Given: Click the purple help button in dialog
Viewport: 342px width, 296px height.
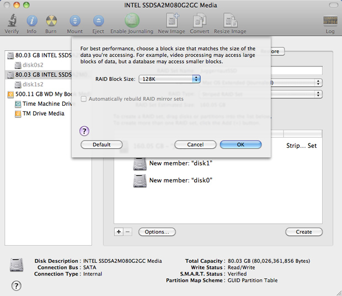Looking at the screenshot, I should [84, 131].
